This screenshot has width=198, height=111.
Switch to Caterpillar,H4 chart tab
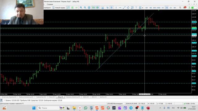coord(41,97)
